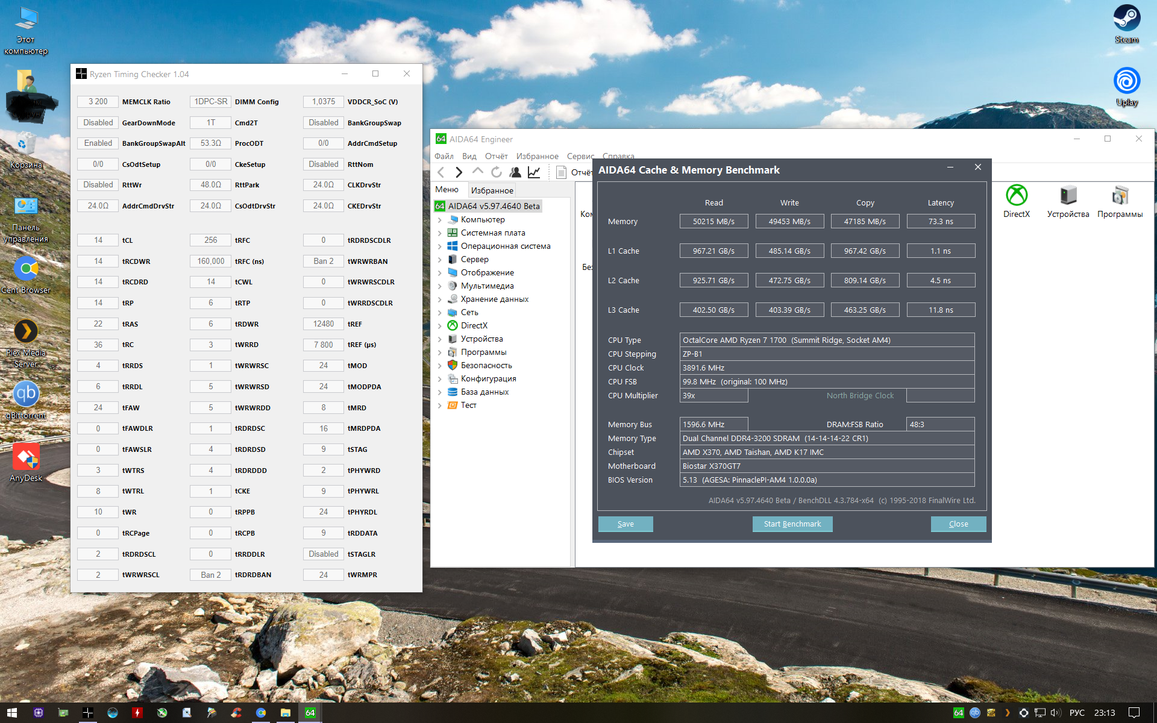
Task: Expand the Системная плата tree node
Action: coord(440,233)
